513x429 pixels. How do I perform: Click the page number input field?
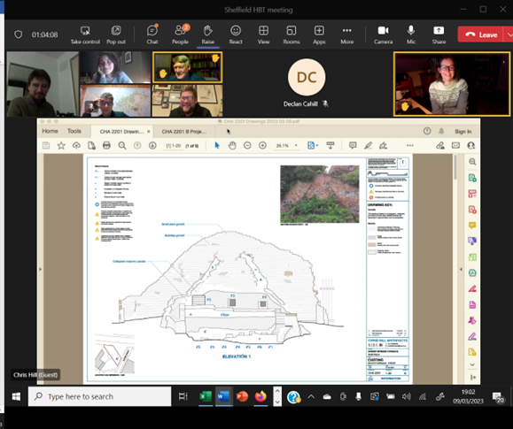click(174, 146)
